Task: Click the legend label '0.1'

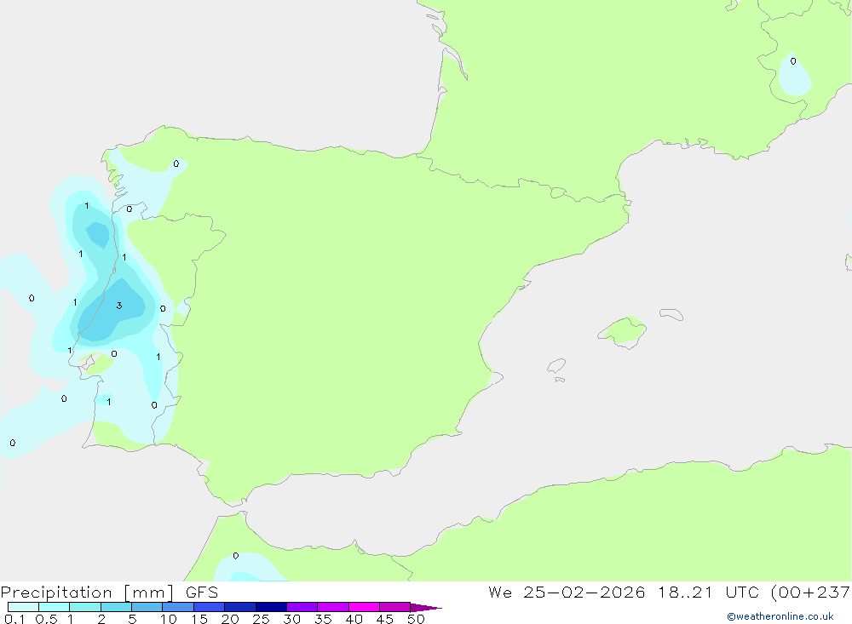Action: coord(14,619)
